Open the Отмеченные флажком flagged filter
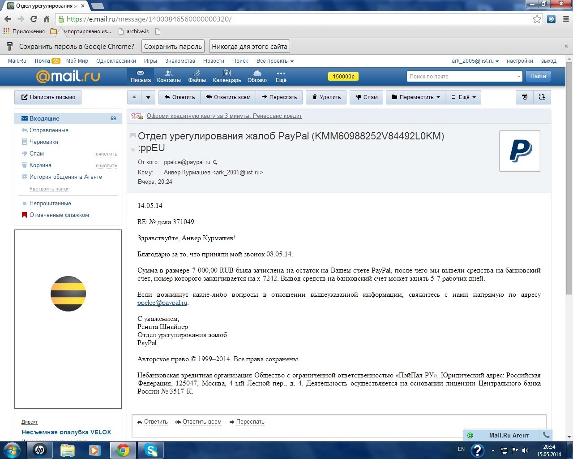This screenshot has height=459, width=573. (x=59, y=215)
